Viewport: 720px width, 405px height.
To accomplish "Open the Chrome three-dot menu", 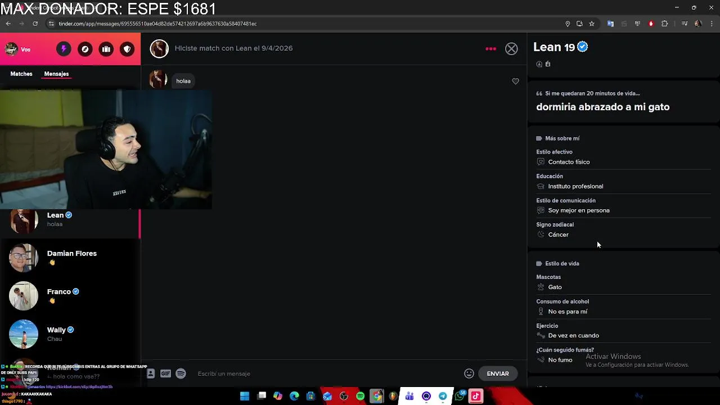I will [712, 24].
